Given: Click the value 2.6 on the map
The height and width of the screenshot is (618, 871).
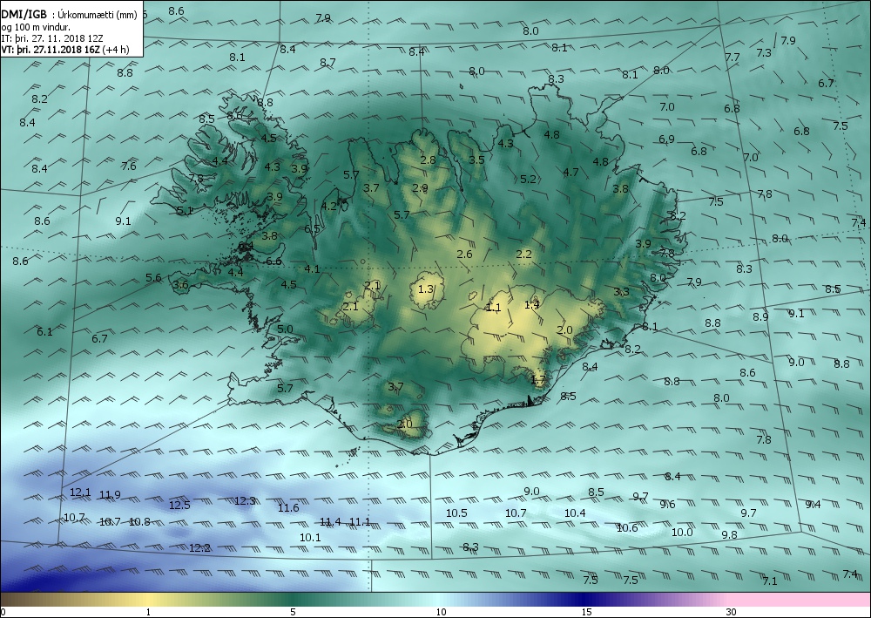Looking at the screenshot, I should (464, 255).
